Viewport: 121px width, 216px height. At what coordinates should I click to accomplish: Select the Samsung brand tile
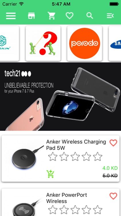tap(115, 43)
